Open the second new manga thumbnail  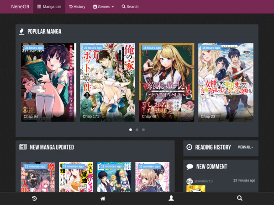[76, 177]
